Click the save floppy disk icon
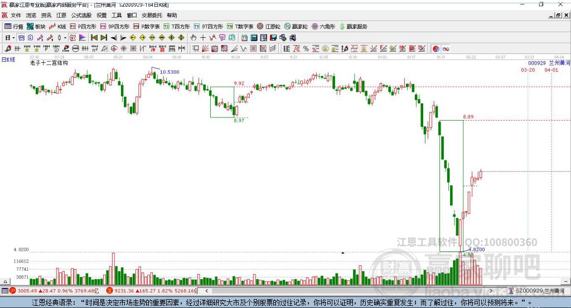Screen dimensions: 571x308 (273, 38)
